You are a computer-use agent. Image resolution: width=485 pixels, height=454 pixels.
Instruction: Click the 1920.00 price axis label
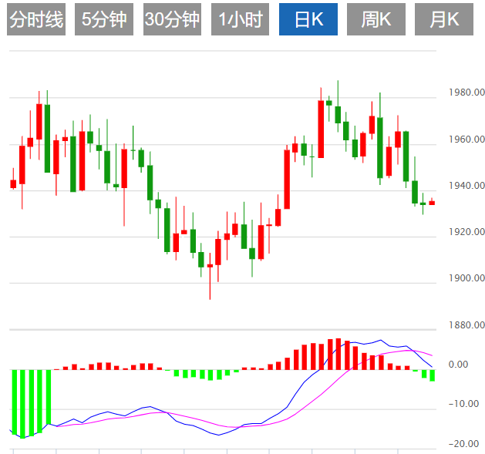coord(466,232)
